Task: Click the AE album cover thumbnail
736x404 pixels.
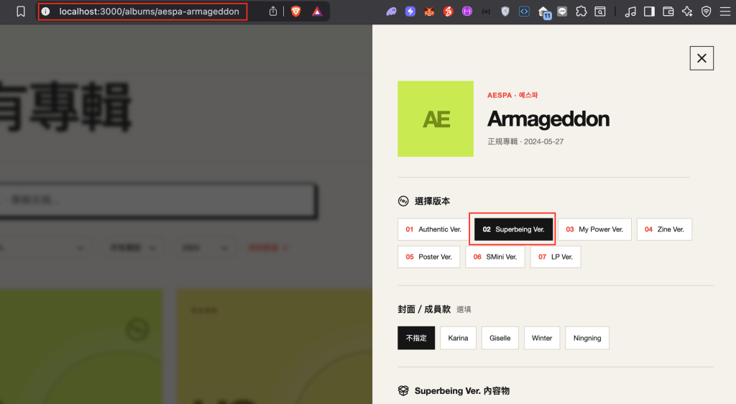Action: click(436, 119)
